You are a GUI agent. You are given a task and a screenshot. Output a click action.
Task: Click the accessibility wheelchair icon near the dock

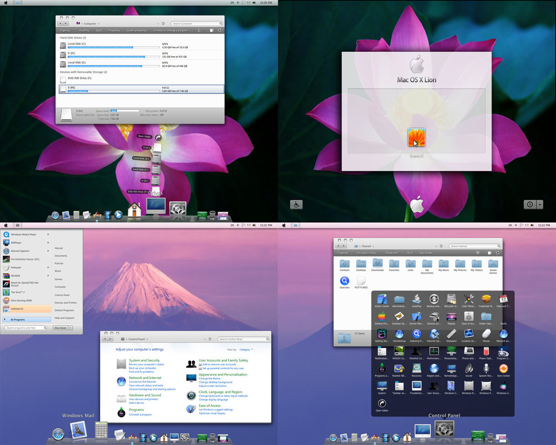(x=295, y=204)
